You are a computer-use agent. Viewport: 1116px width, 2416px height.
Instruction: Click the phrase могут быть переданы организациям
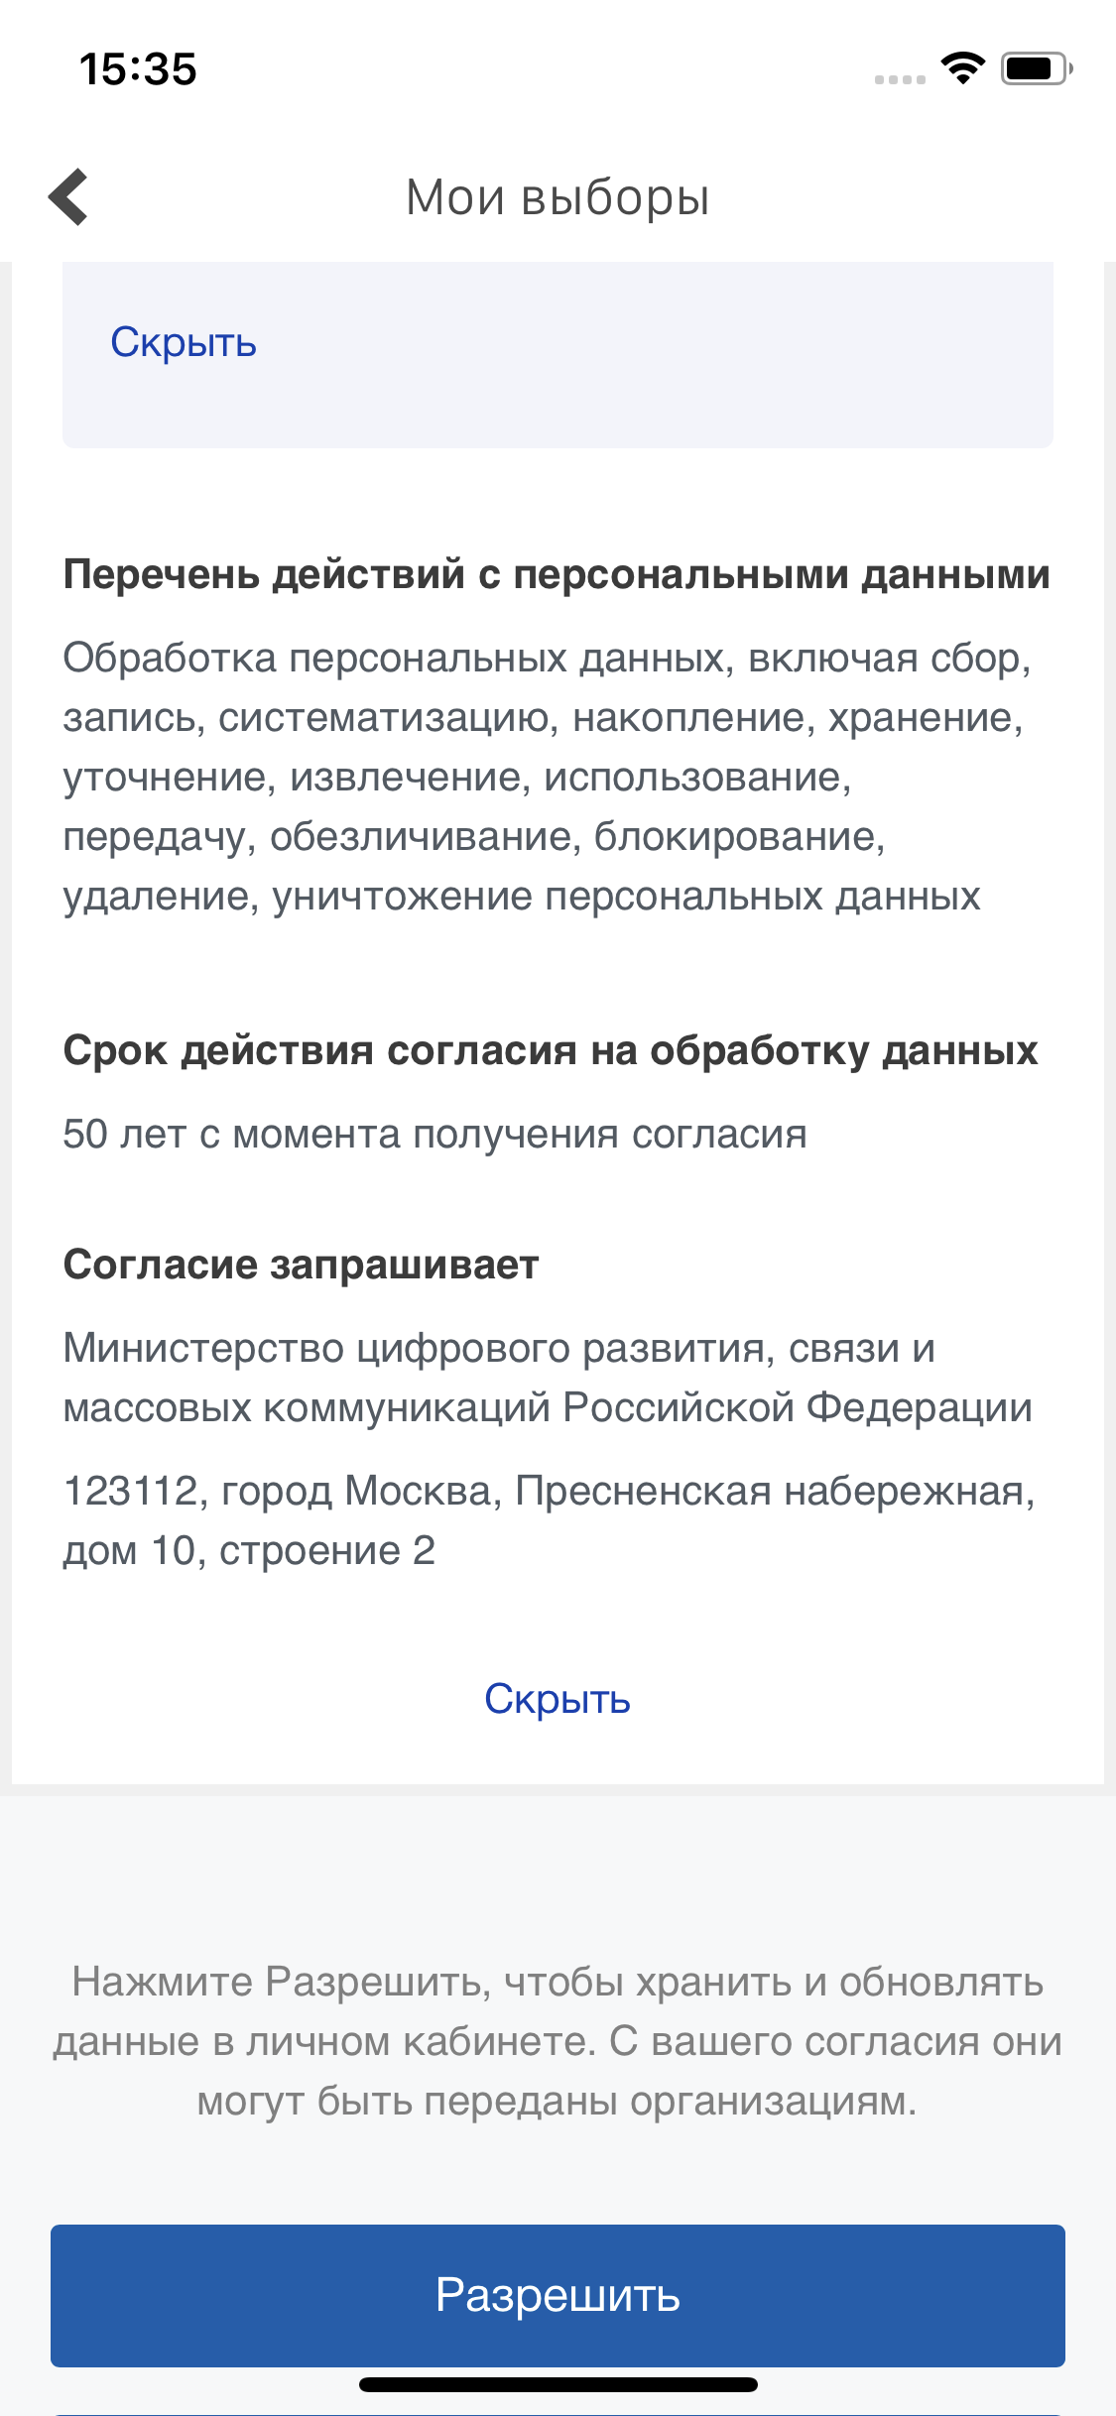pyautogui.click(x=558, y=2101)
